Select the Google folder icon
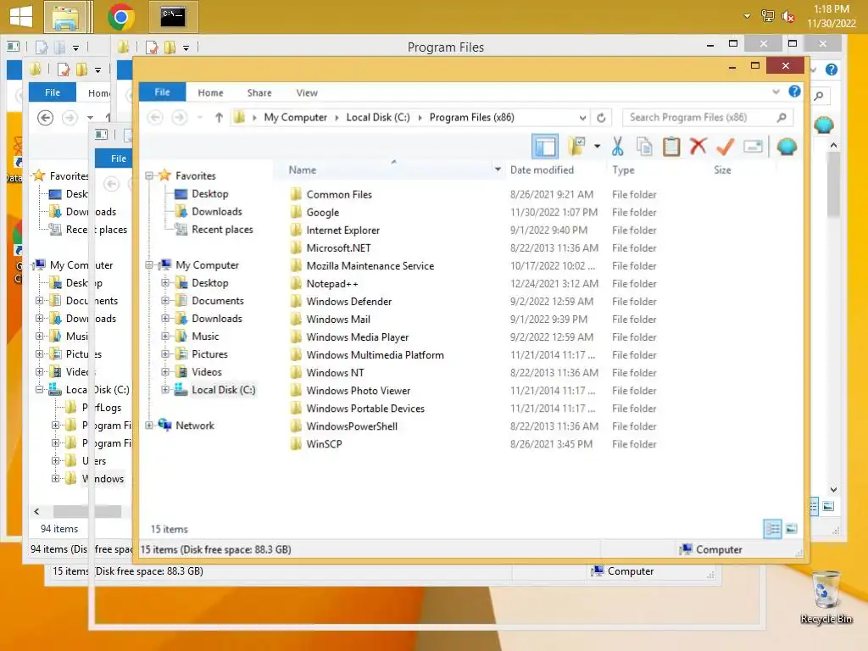The height and width of the screenshot is (651, 868). click(296, 212)
